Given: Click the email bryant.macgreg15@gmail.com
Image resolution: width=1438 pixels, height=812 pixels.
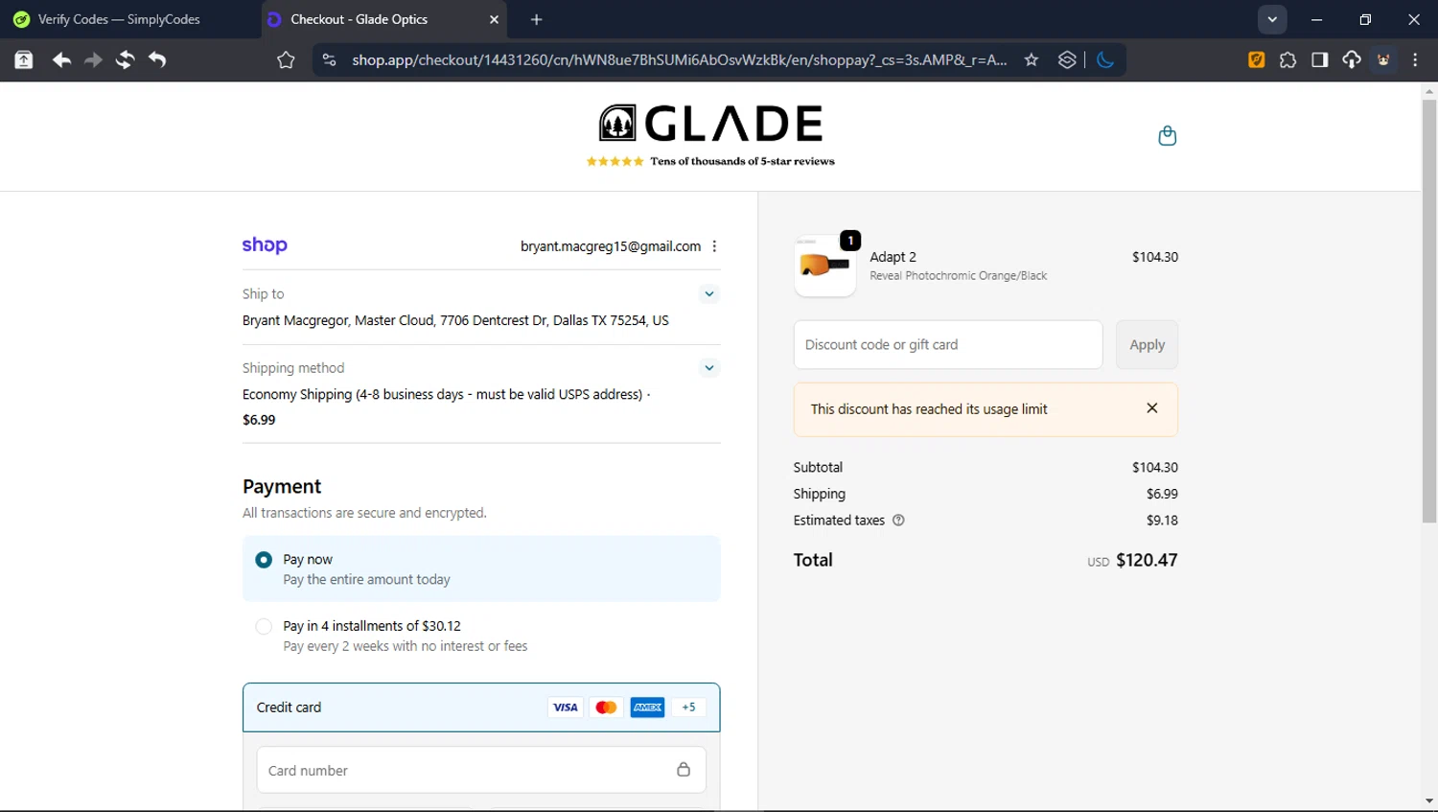Looking at the screenshot, I should coord(611,246).
